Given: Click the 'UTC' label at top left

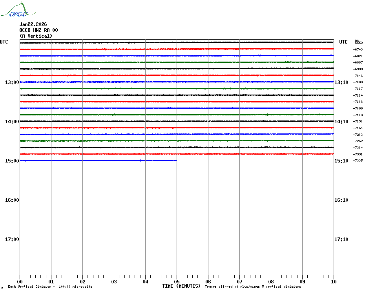Looking at the screenshot, I should (x=4, y=42).
